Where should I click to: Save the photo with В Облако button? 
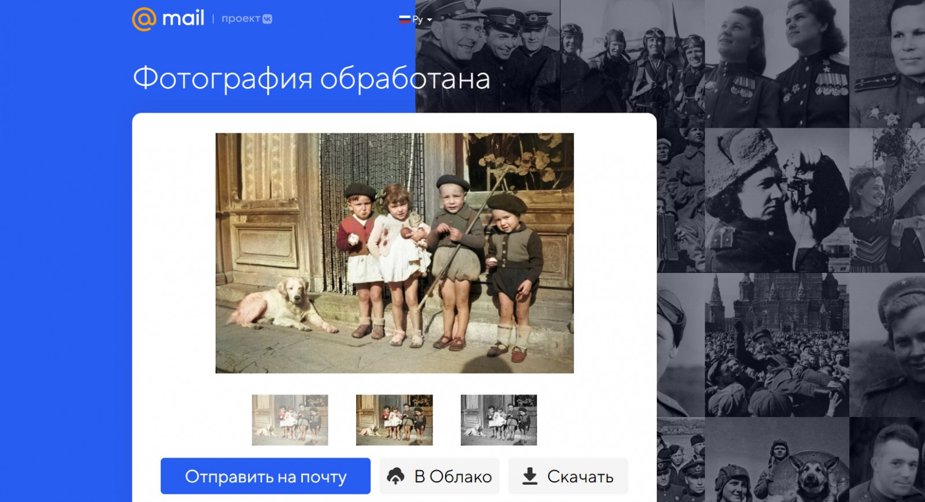click(x=439, y=476)
